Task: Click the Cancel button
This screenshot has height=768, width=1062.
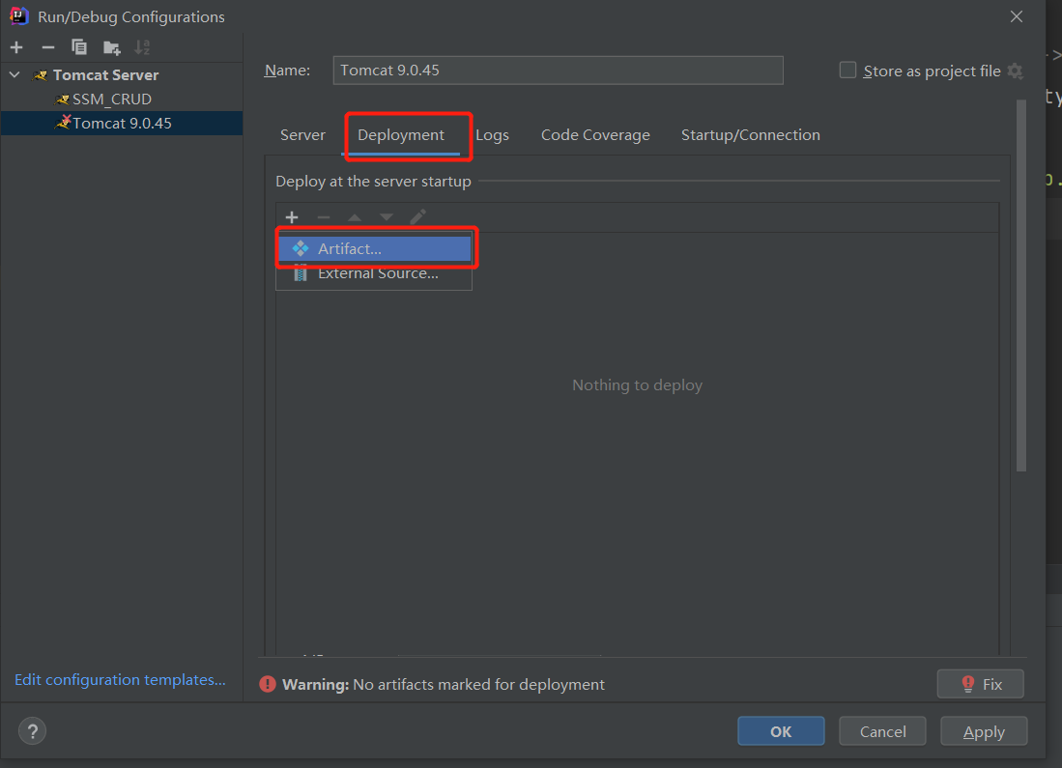Action: pyautogui.click(x=882, y=731)
